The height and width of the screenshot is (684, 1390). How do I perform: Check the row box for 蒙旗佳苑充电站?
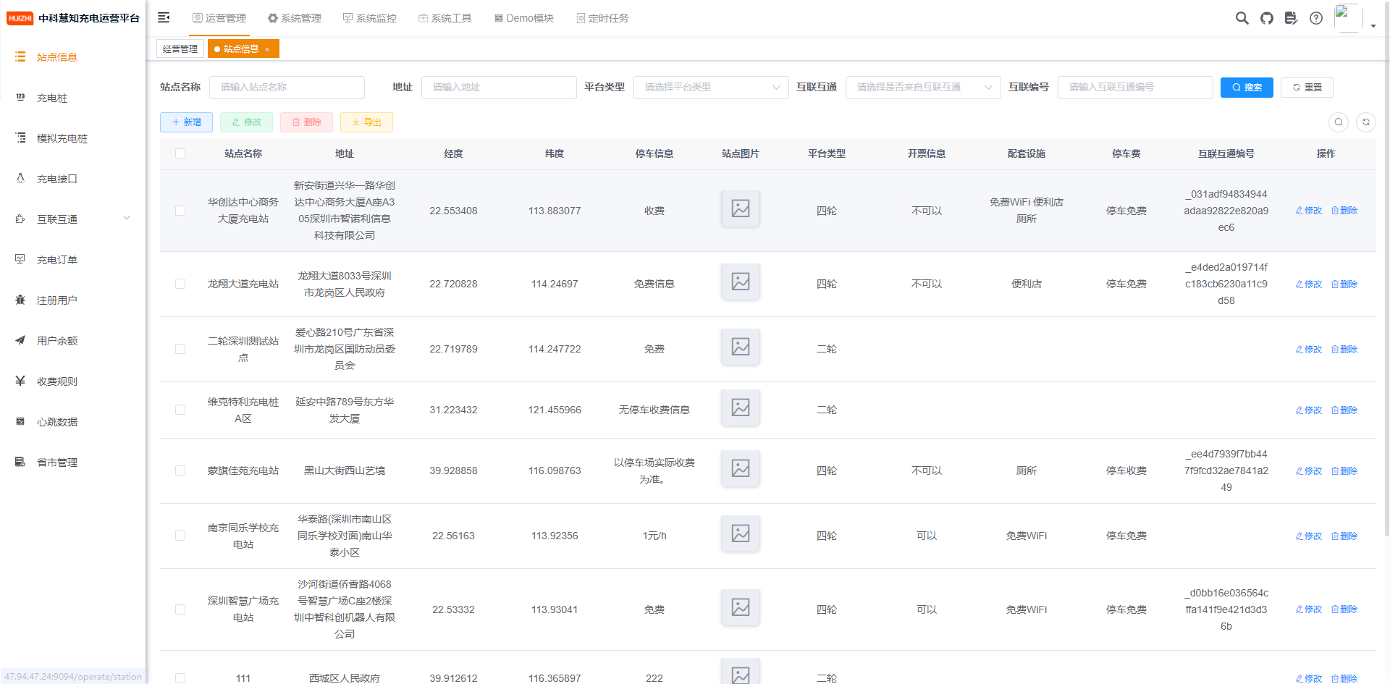coord(180,470)
